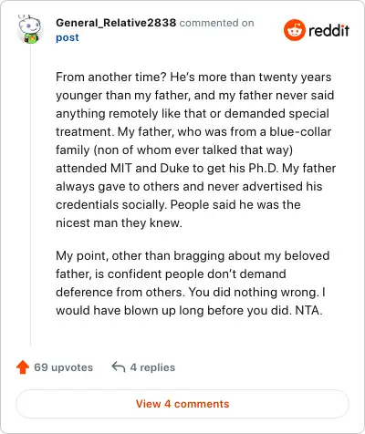Click the line mentioning MIT and Duke
Image resolution: width=365 pixels, height=434 pixels.
pyautogui.click(x=195, y=168)
